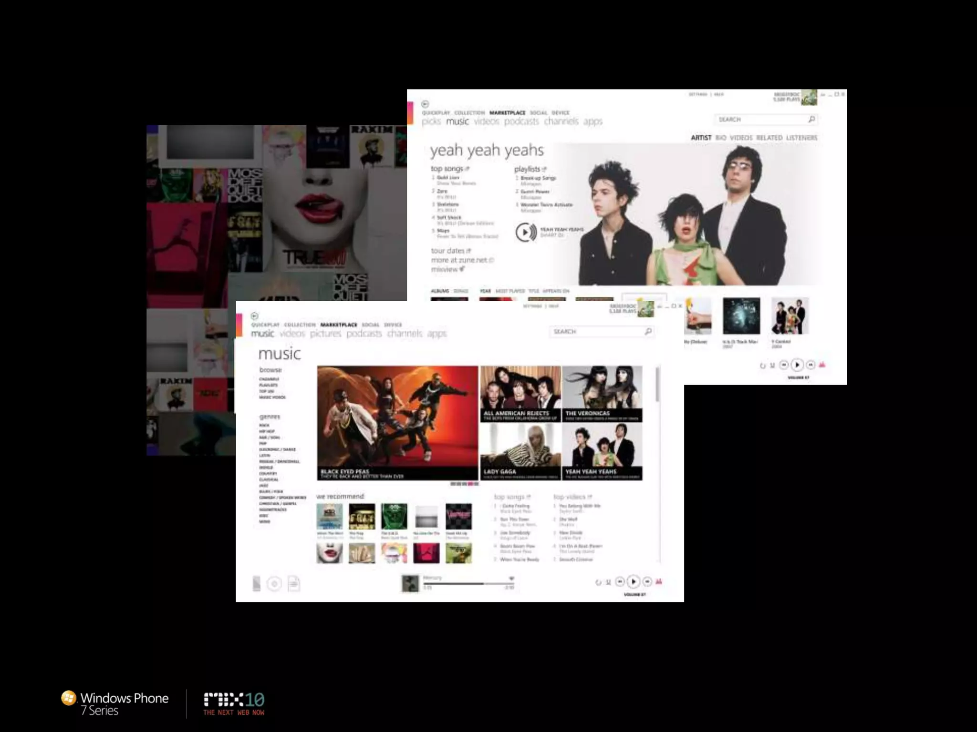Toggle repeat in the front window's playback controls

598,582
